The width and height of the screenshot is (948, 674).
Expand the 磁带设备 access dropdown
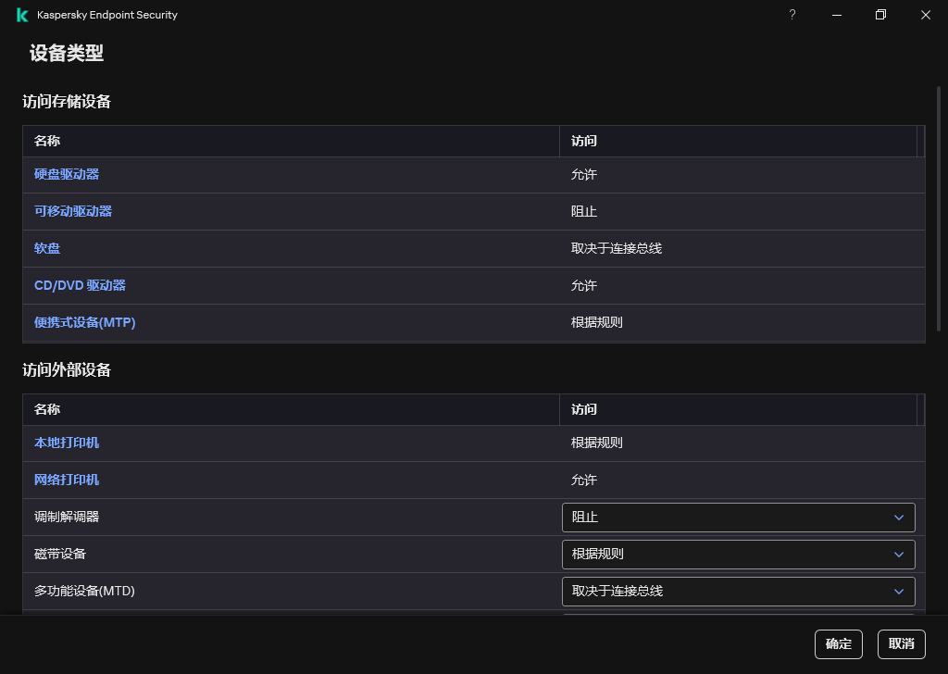(x=738, y=555)
